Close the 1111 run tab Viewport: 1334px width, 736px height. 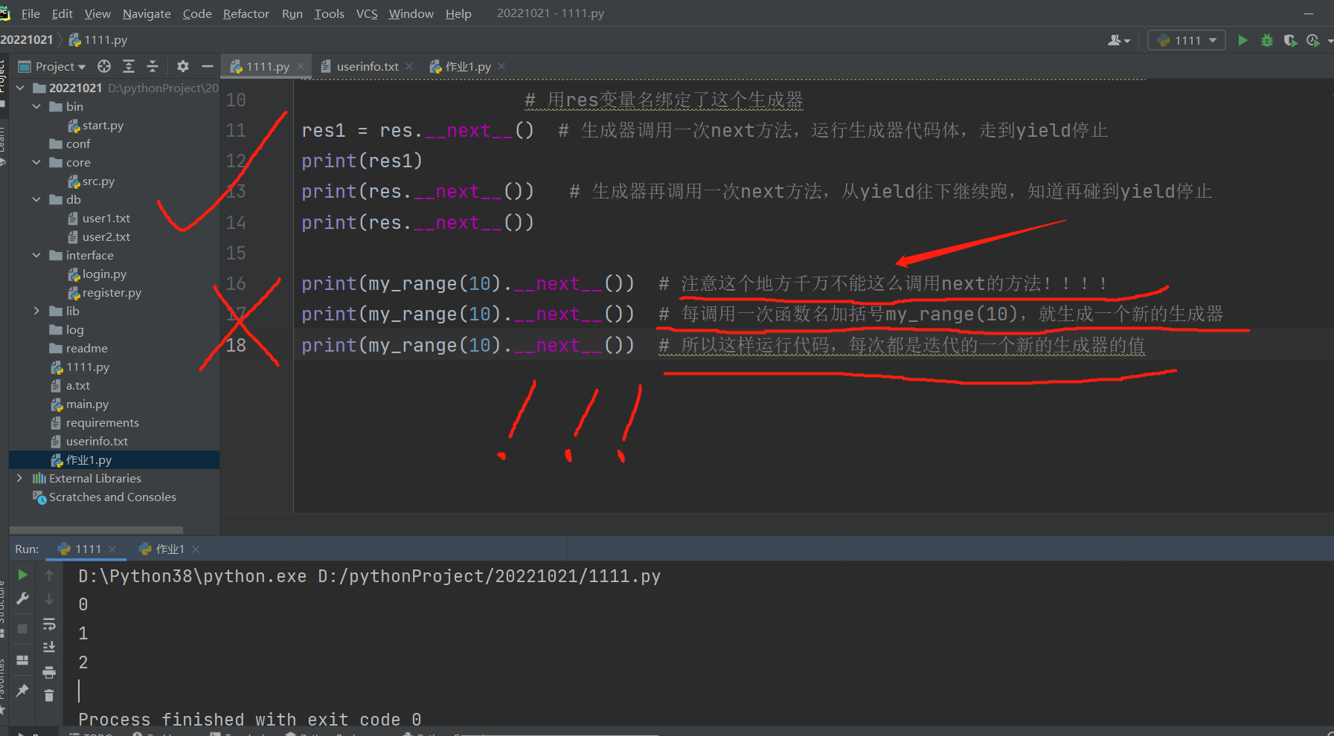click(112, 549)
